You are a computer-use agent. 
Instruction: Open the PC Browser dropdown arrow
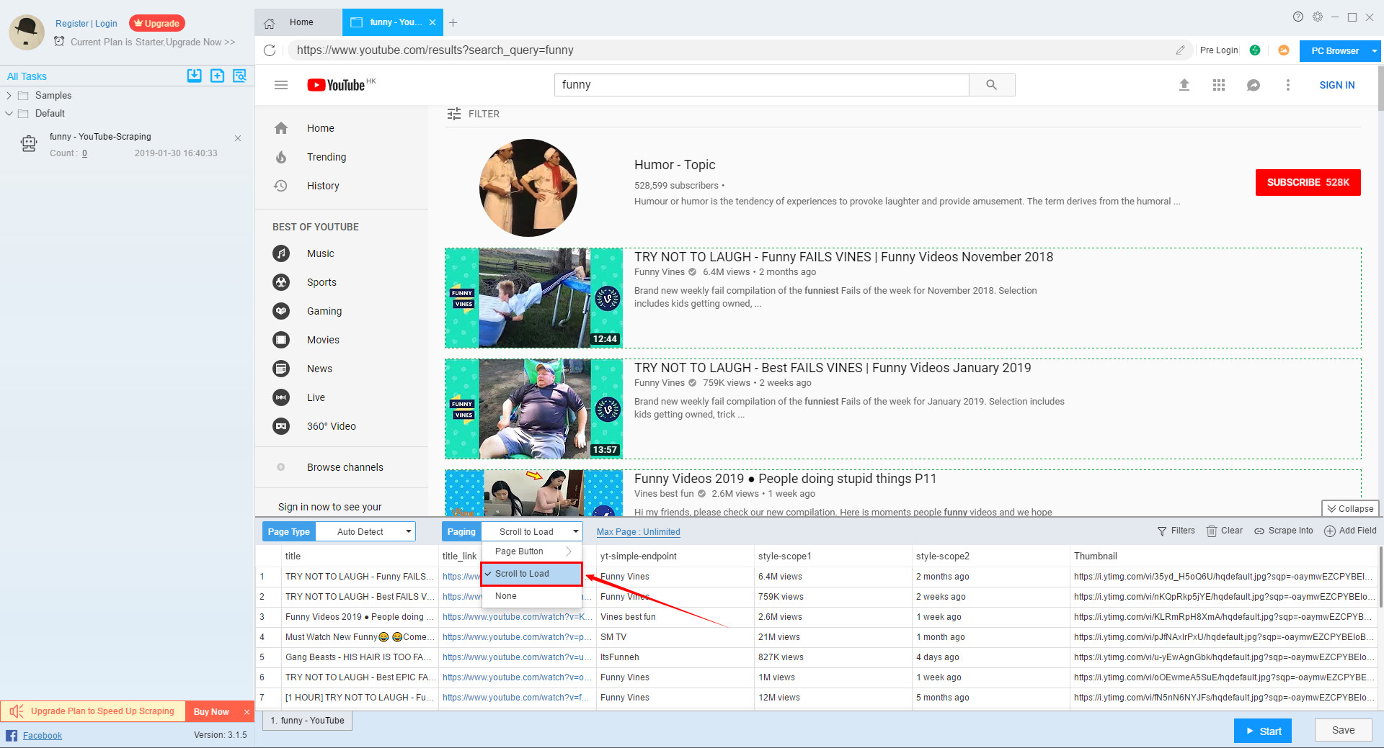click(x=1375, y=51)
